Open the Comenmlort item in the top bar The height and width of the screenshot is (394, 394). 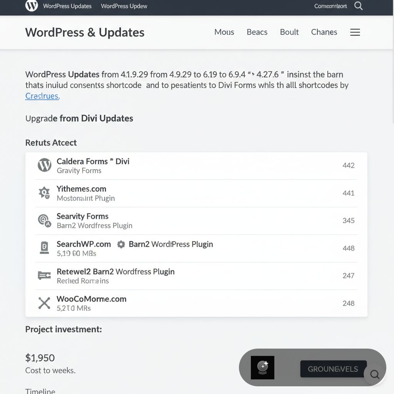pyautogui.click(x=331, y=6)
